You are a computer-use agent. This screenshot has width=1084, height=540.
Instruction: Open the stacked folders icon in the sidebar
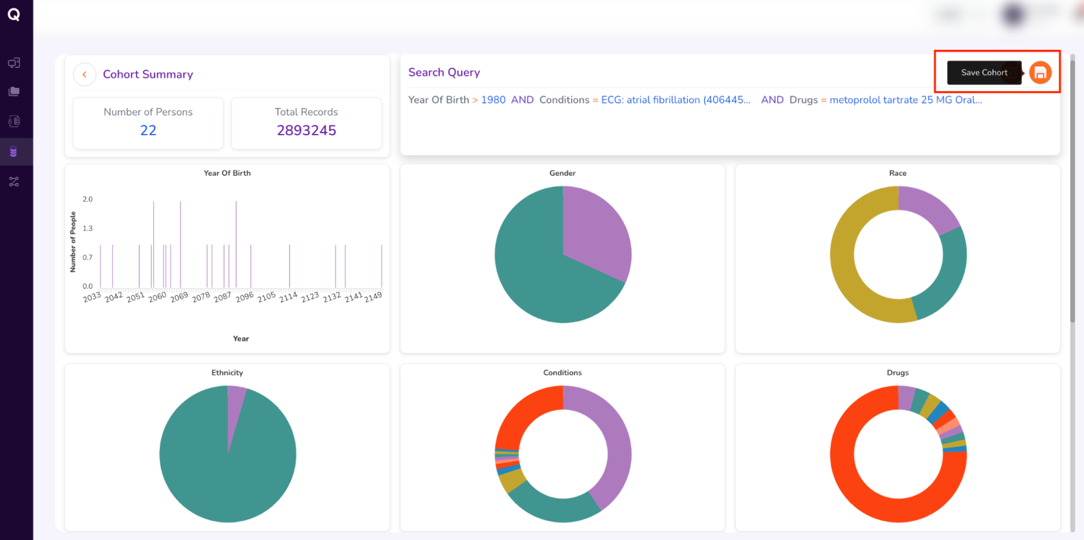pyautogui.click(x=14, y=92)
